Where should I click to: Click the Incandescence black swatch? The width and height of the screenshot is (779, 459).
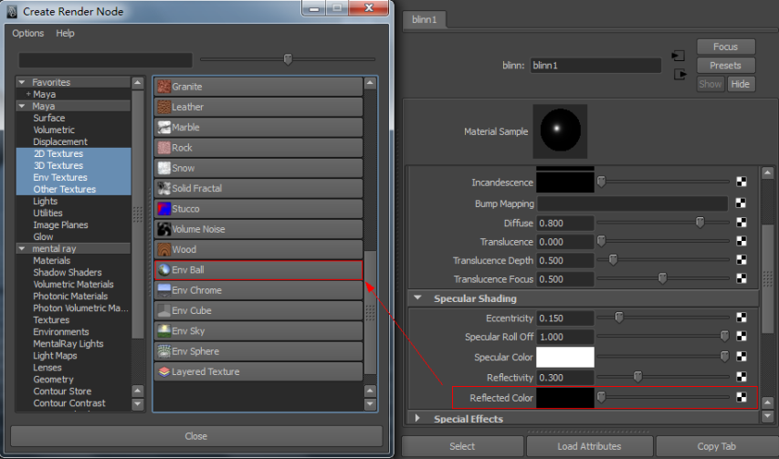click(565, 183)
